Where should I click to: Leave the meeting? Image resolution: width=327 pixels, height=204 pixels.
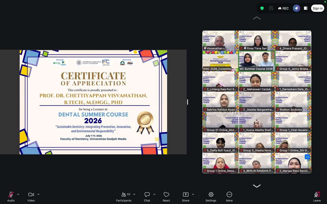(317, 197)
